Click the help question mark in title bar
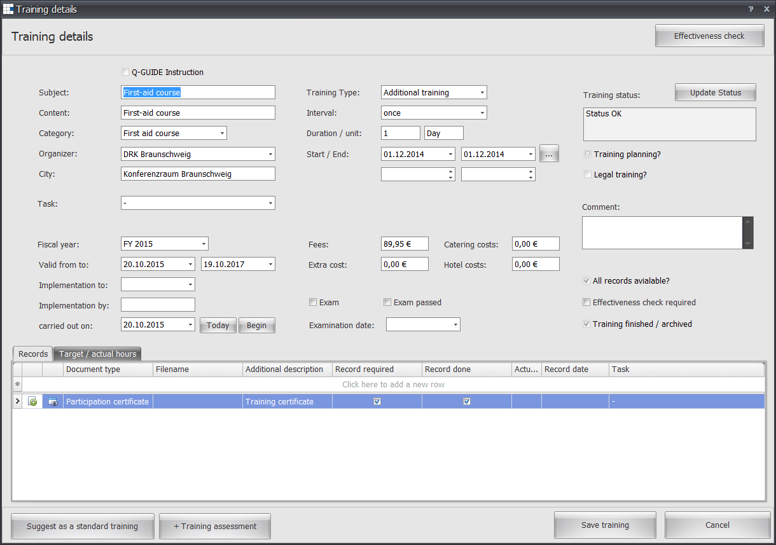This screenshot has width=776, height=545. (x=751, y=9)
